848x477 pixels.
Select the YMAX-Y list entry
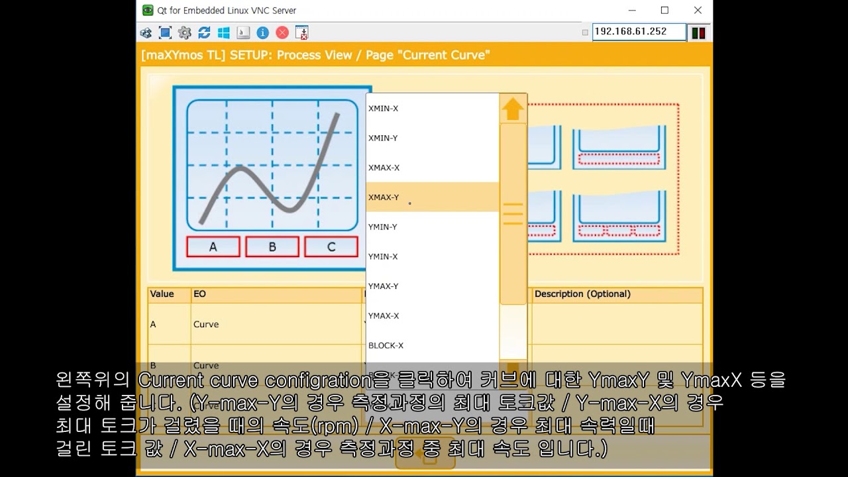433,286
